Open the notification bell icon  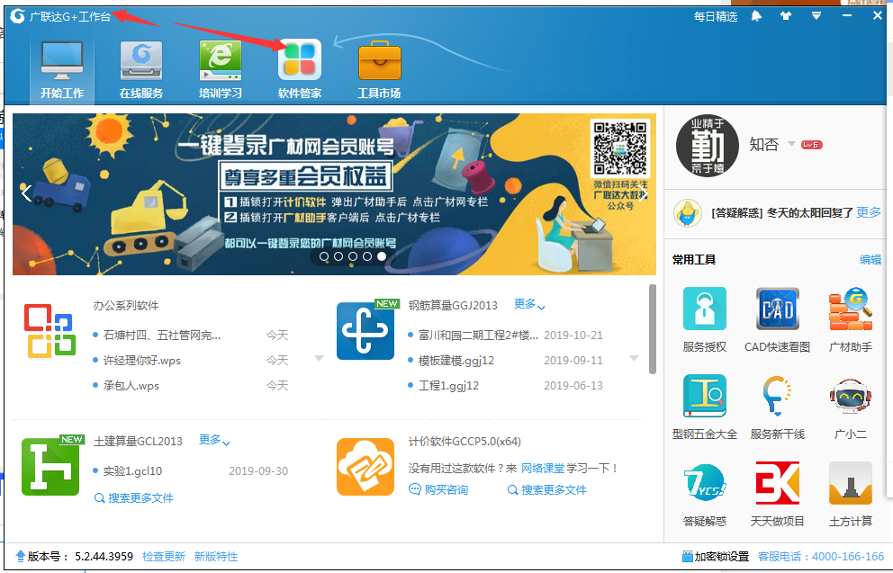point(756,16)
